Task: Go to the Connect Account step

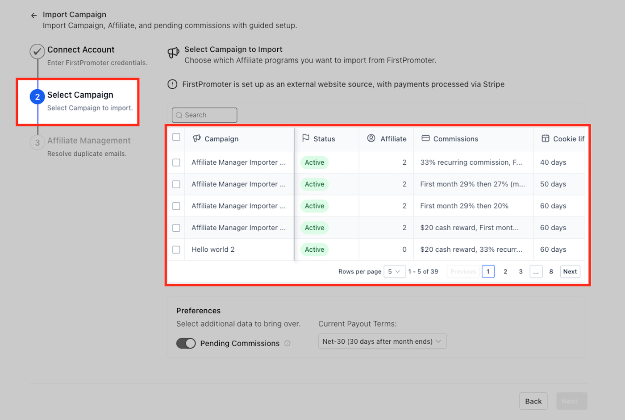Action: pyautogui.click(x=81, y=50)
